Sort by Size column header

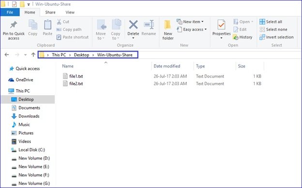242,66
